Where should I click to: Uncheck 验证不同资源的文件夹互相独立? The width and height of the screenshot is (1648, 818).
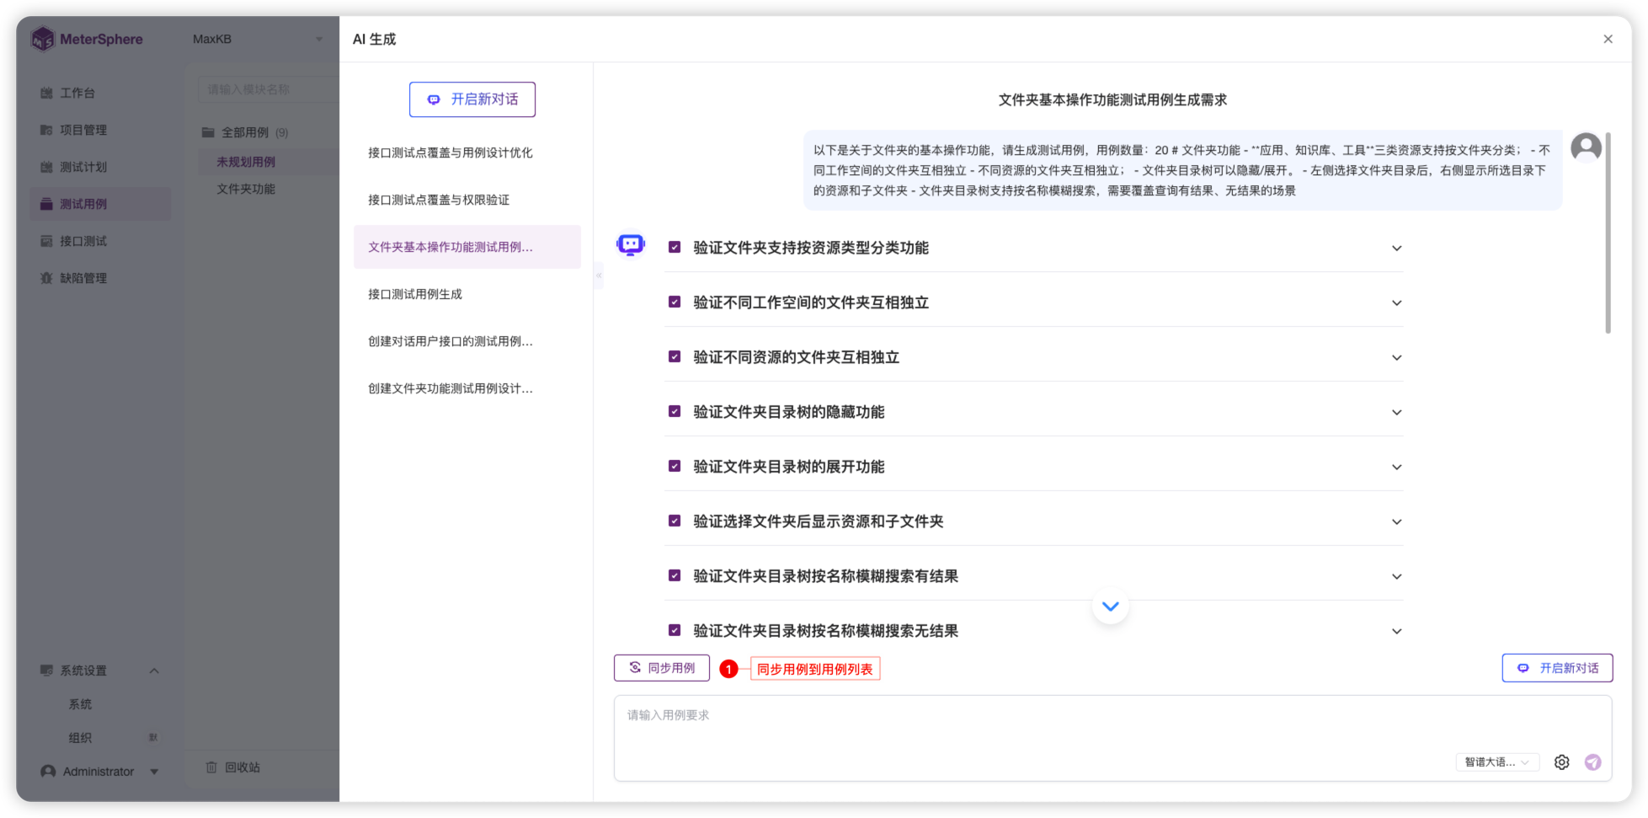675,357
